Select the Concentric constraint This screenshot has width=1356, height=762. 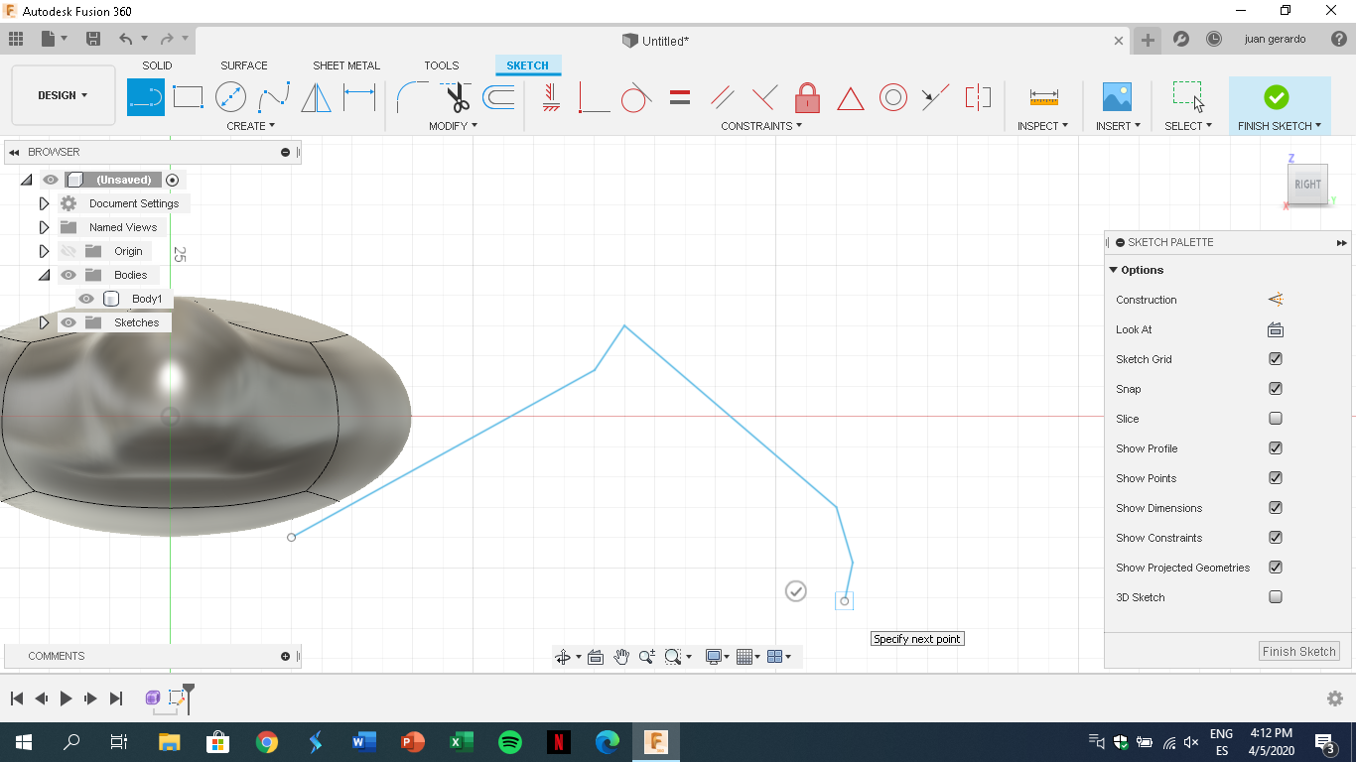(892, 96)
